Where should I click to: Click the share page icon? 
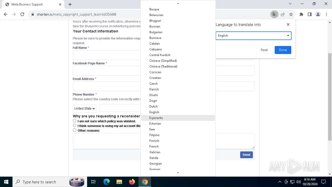[283, 14]
